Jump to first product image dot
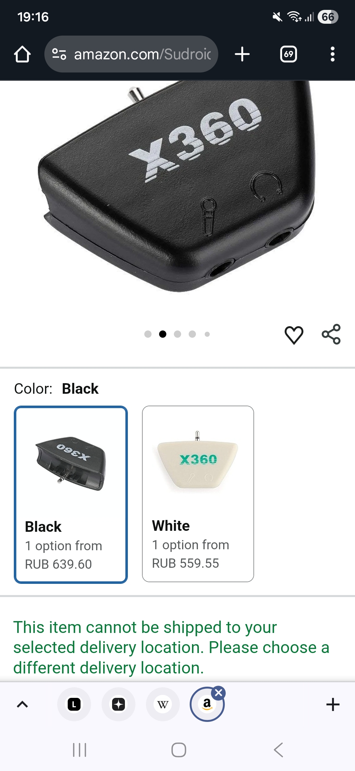Viewport: 355px width, 771px height. tap(148, 334)
